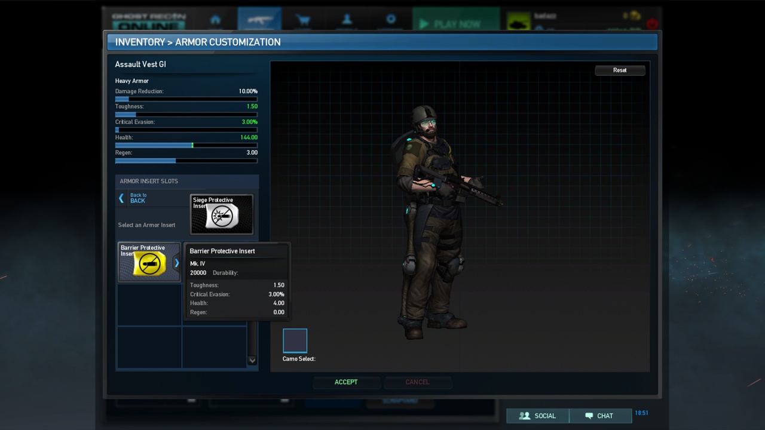Select the Siege Protective Insert slot
The width and height of the screenshot is (765, 430).
(222, 214)
